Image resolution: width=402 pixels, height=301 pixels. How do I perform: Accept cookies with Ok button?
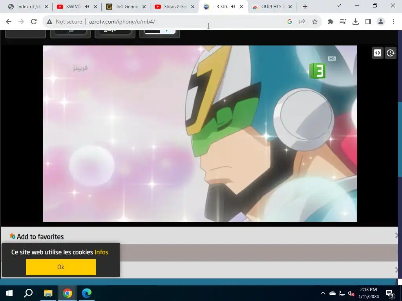61,267
